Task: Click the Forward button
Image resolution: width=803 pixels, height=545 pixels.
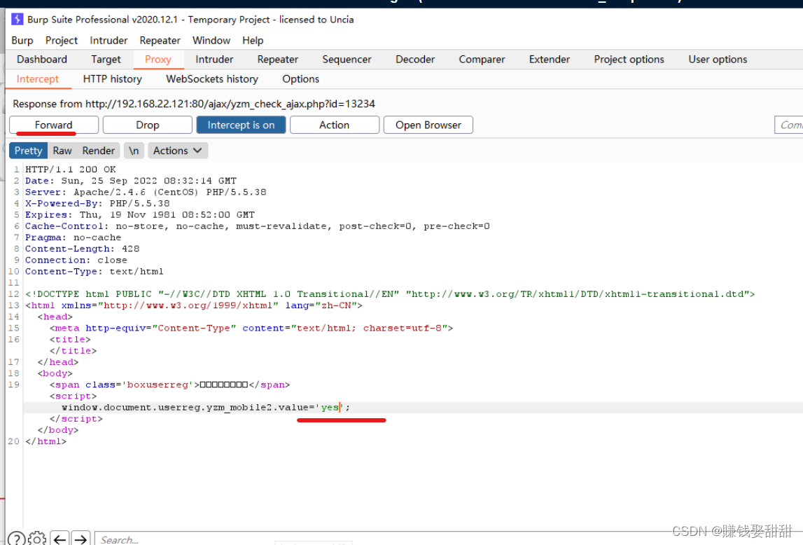Action: tap(54, 125)
